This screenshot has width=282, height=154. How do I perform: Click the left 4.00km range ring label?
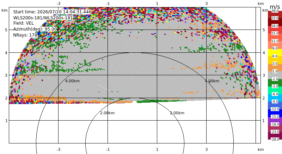tap(72, 81)
